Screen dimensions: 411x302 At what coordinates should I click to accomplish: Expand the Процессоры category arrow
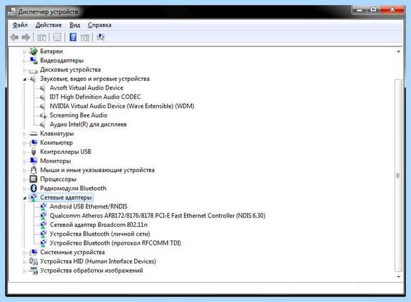(x=25, y=180)
